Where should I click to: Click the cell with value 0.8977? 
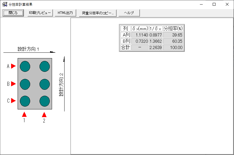point(156,35)
